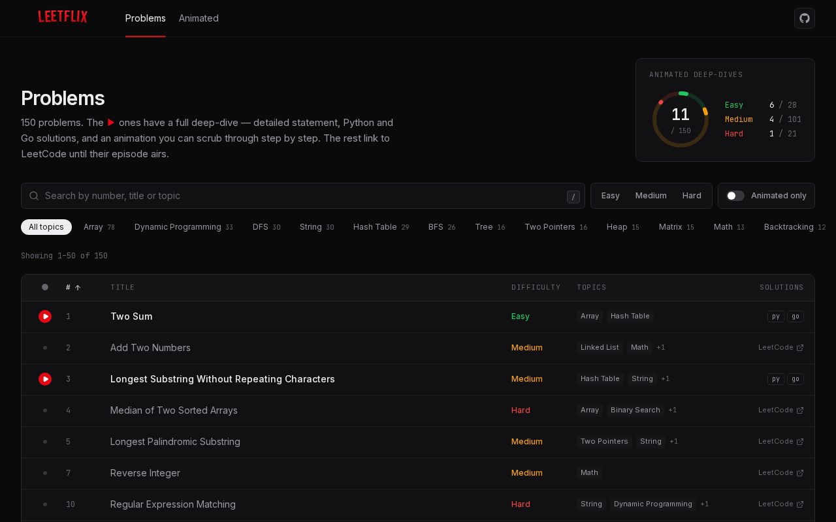Click the animated deep-dives progress ring
This screenshot has width=836, height=522.
(x=681, y=119)
